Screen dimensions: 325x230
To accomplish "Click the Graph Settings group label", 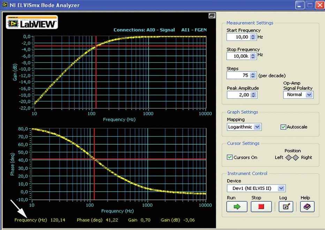I will (x=242, y=112).
